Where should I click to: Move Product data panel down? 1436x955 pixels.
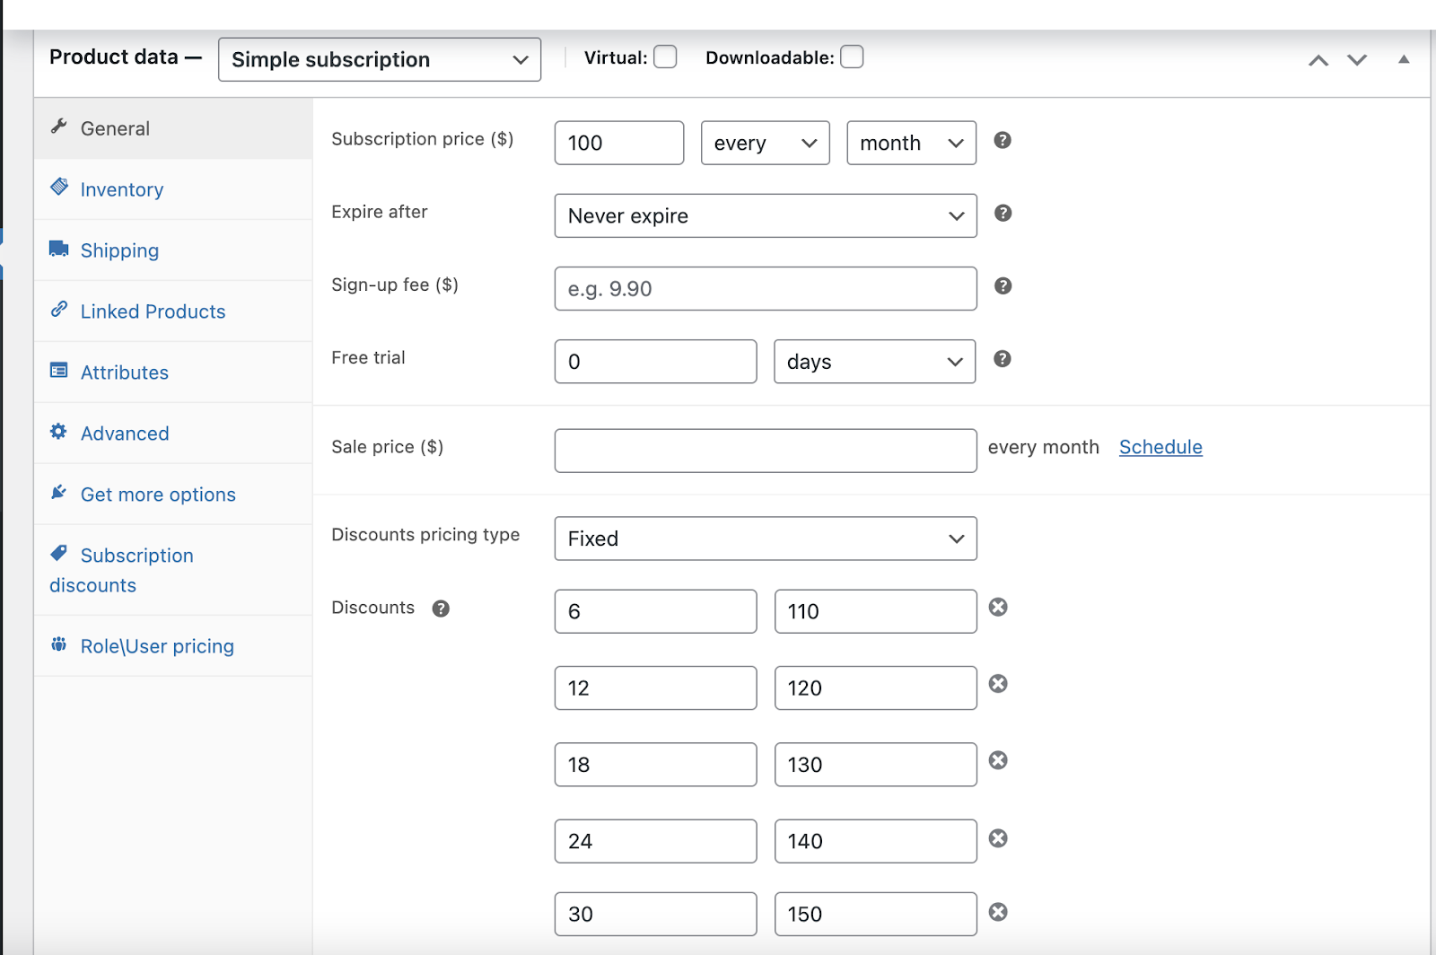(x=1357, y=60)
